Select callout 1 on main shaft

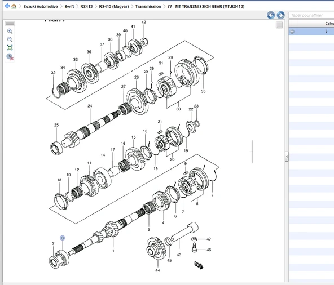[113, 251]
